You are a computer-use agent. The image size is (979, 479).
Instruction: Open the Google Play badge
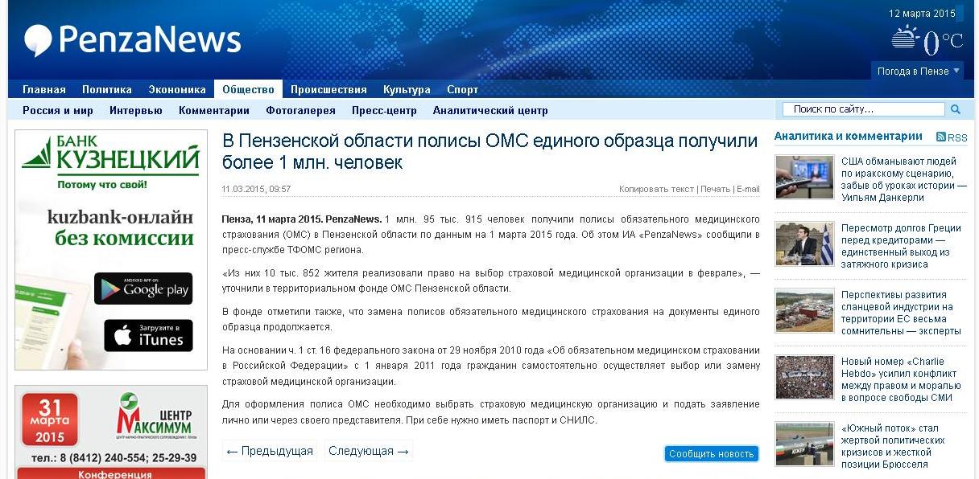[x=143, y=289]
